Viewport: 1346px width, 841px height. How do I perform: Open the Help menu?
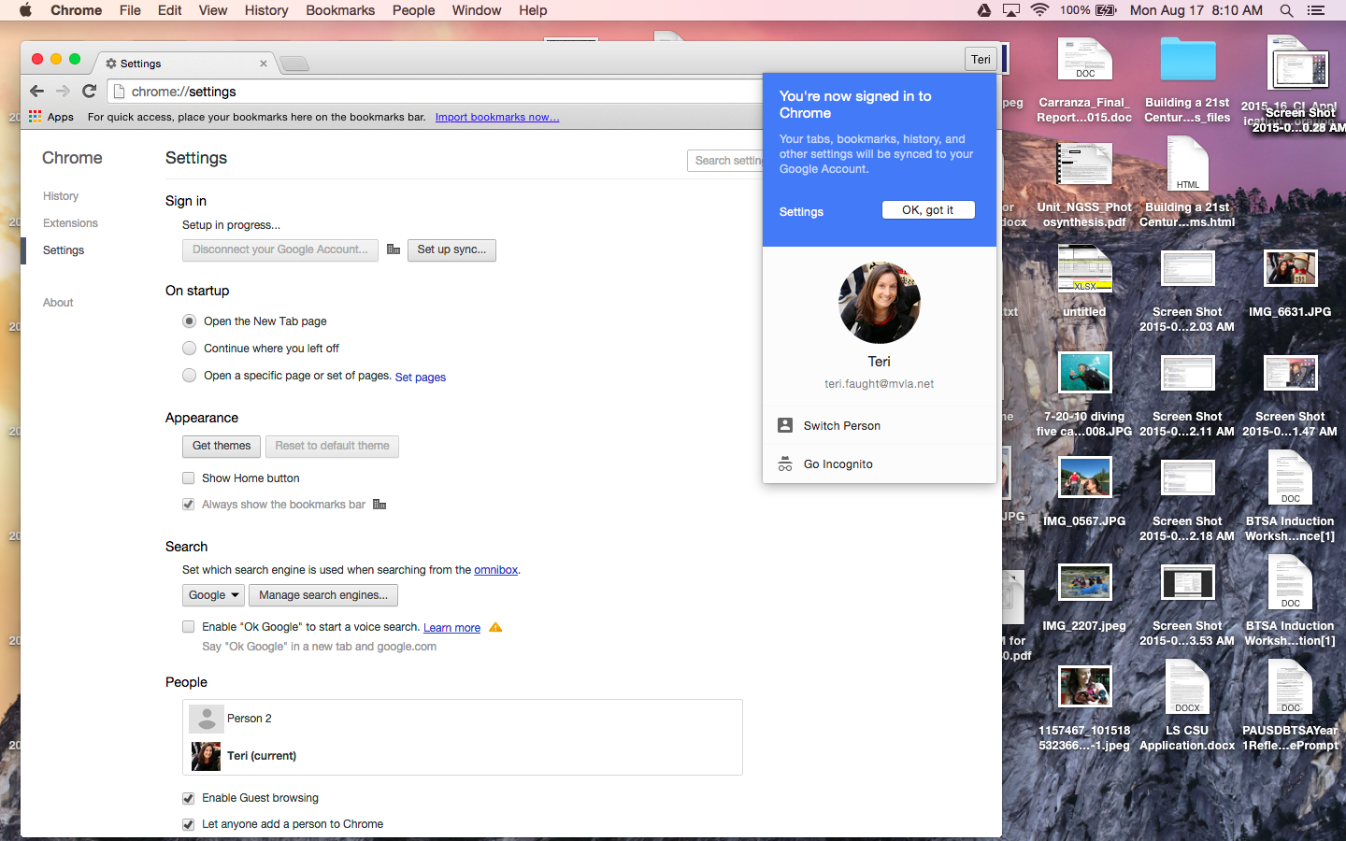pos(533,10)
